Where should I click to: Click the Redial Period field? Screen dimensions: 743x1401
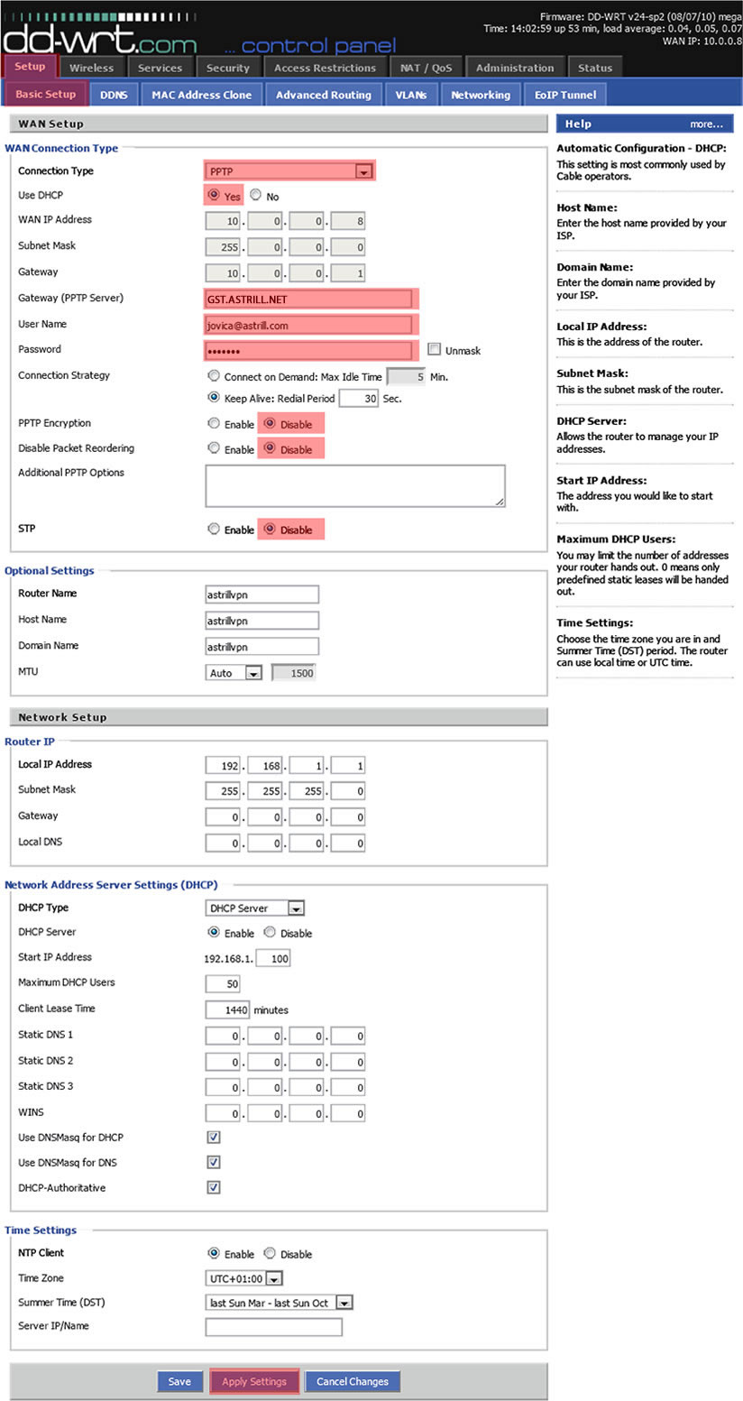[358, 398]
